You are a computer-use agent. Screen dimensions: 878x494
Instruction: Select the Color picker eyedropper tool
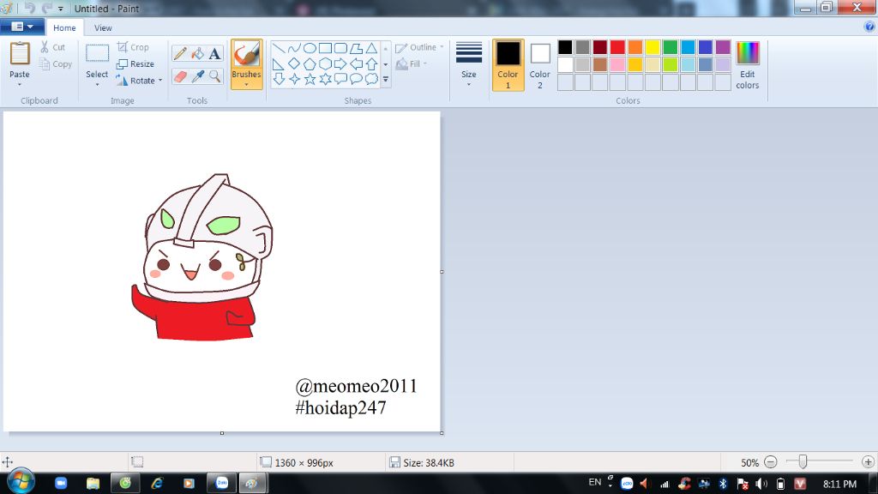click(197, 76)
